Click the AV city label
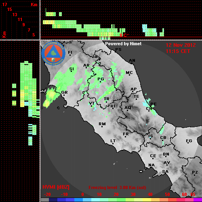 [167, 163]
